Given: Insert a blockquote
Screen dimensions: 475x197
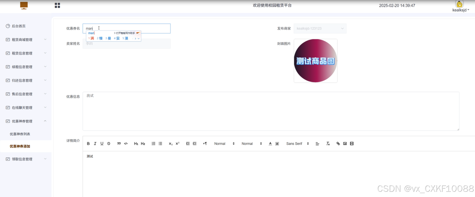Looking at the screenshot, I should point(119,144).
